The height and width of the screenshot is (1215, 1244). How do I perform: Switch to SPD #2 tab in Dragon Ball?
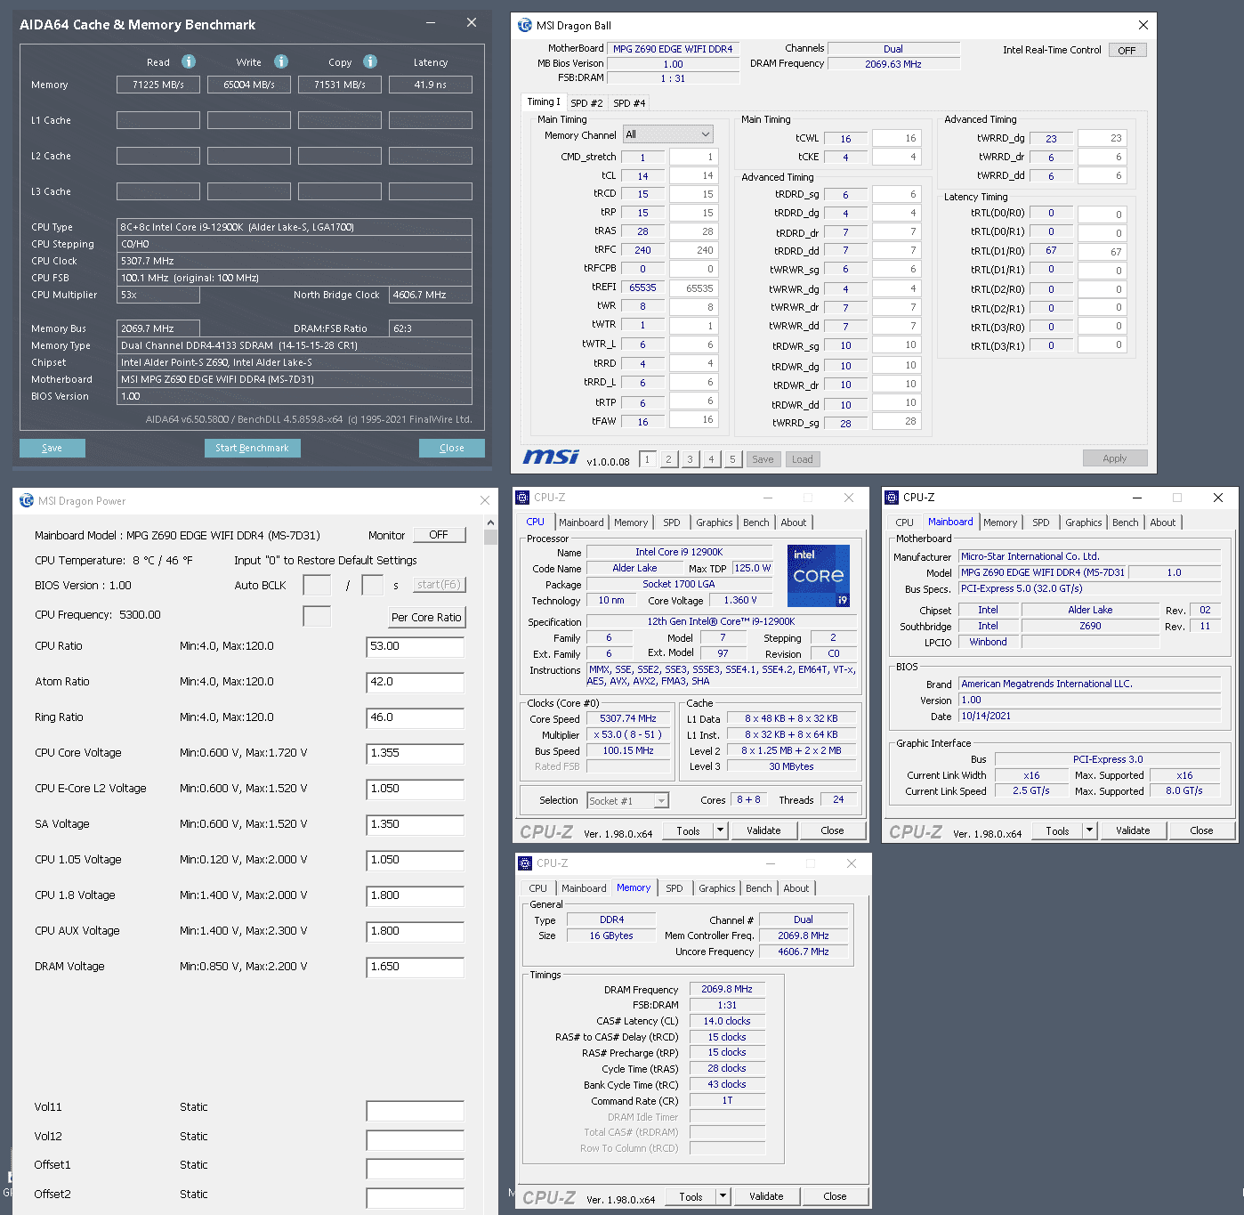click(x=586, y=103)
